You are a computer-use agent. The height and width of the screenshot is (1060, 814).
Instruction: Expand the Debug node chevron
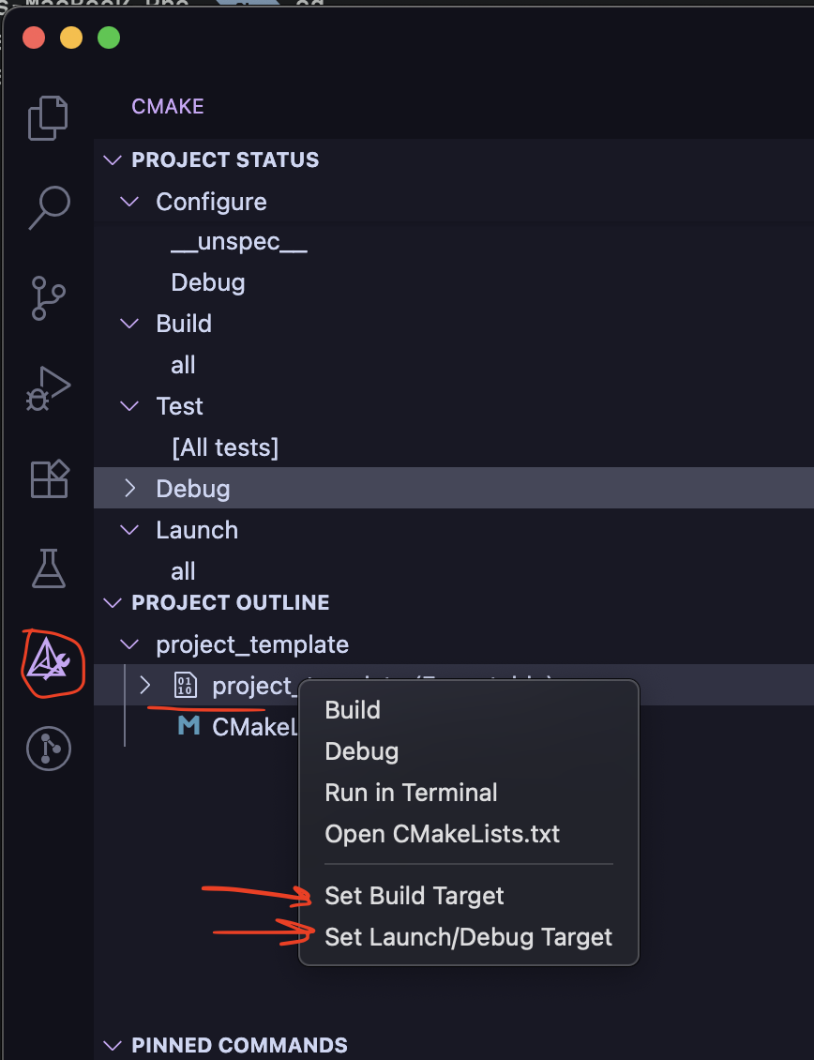click(130, 488)
